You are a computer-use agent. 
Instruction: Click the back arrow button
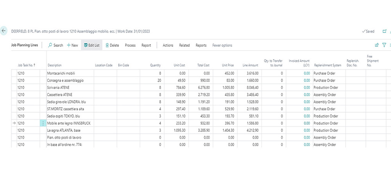[4, 31]
